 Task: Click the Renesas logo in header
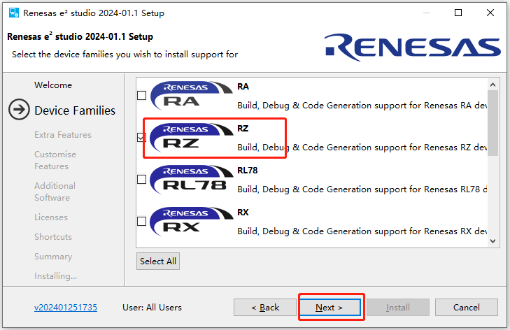coord(413,45)
